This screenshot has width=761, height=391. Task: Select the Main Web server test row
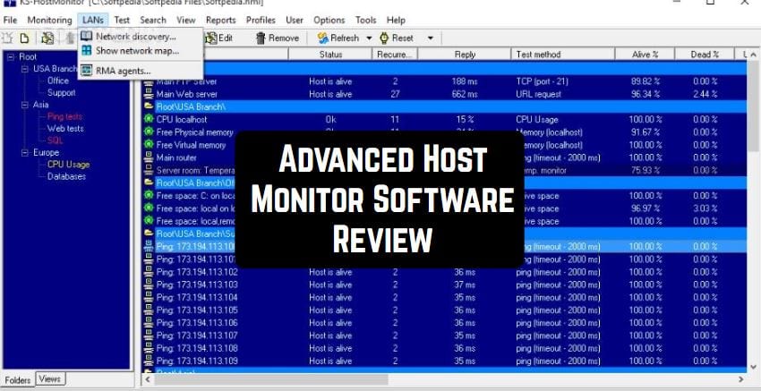click(x=445, y=94)
